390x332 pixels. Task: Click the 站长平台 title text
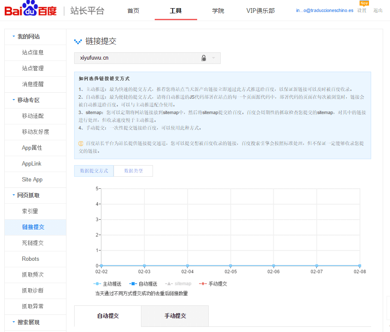pyautogui.click(x=87, y=11)
